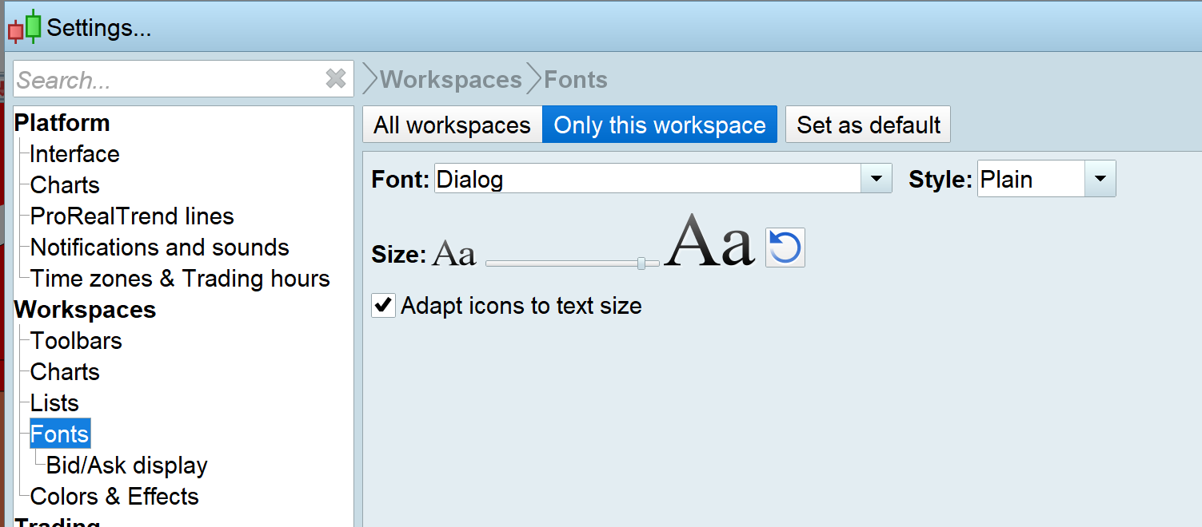1202x527 pixels.
Task: Open the Font dropdown list
Action: point(876,179)
